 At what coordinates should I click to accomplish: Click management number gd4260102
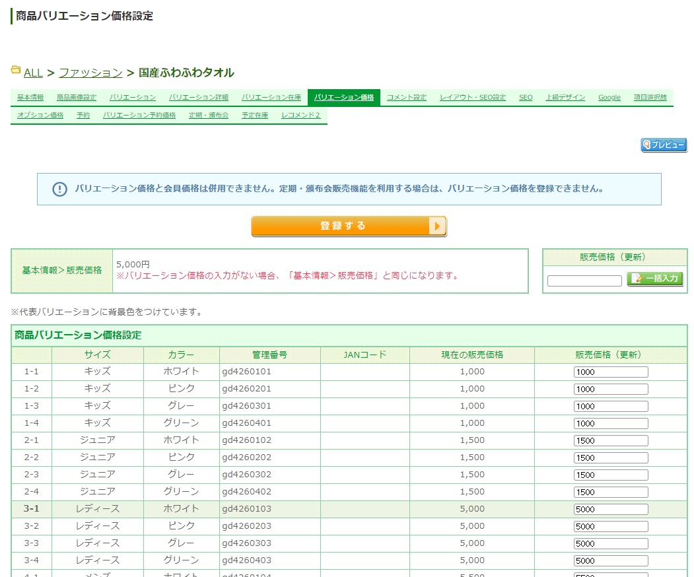click(x=246, y=440)
